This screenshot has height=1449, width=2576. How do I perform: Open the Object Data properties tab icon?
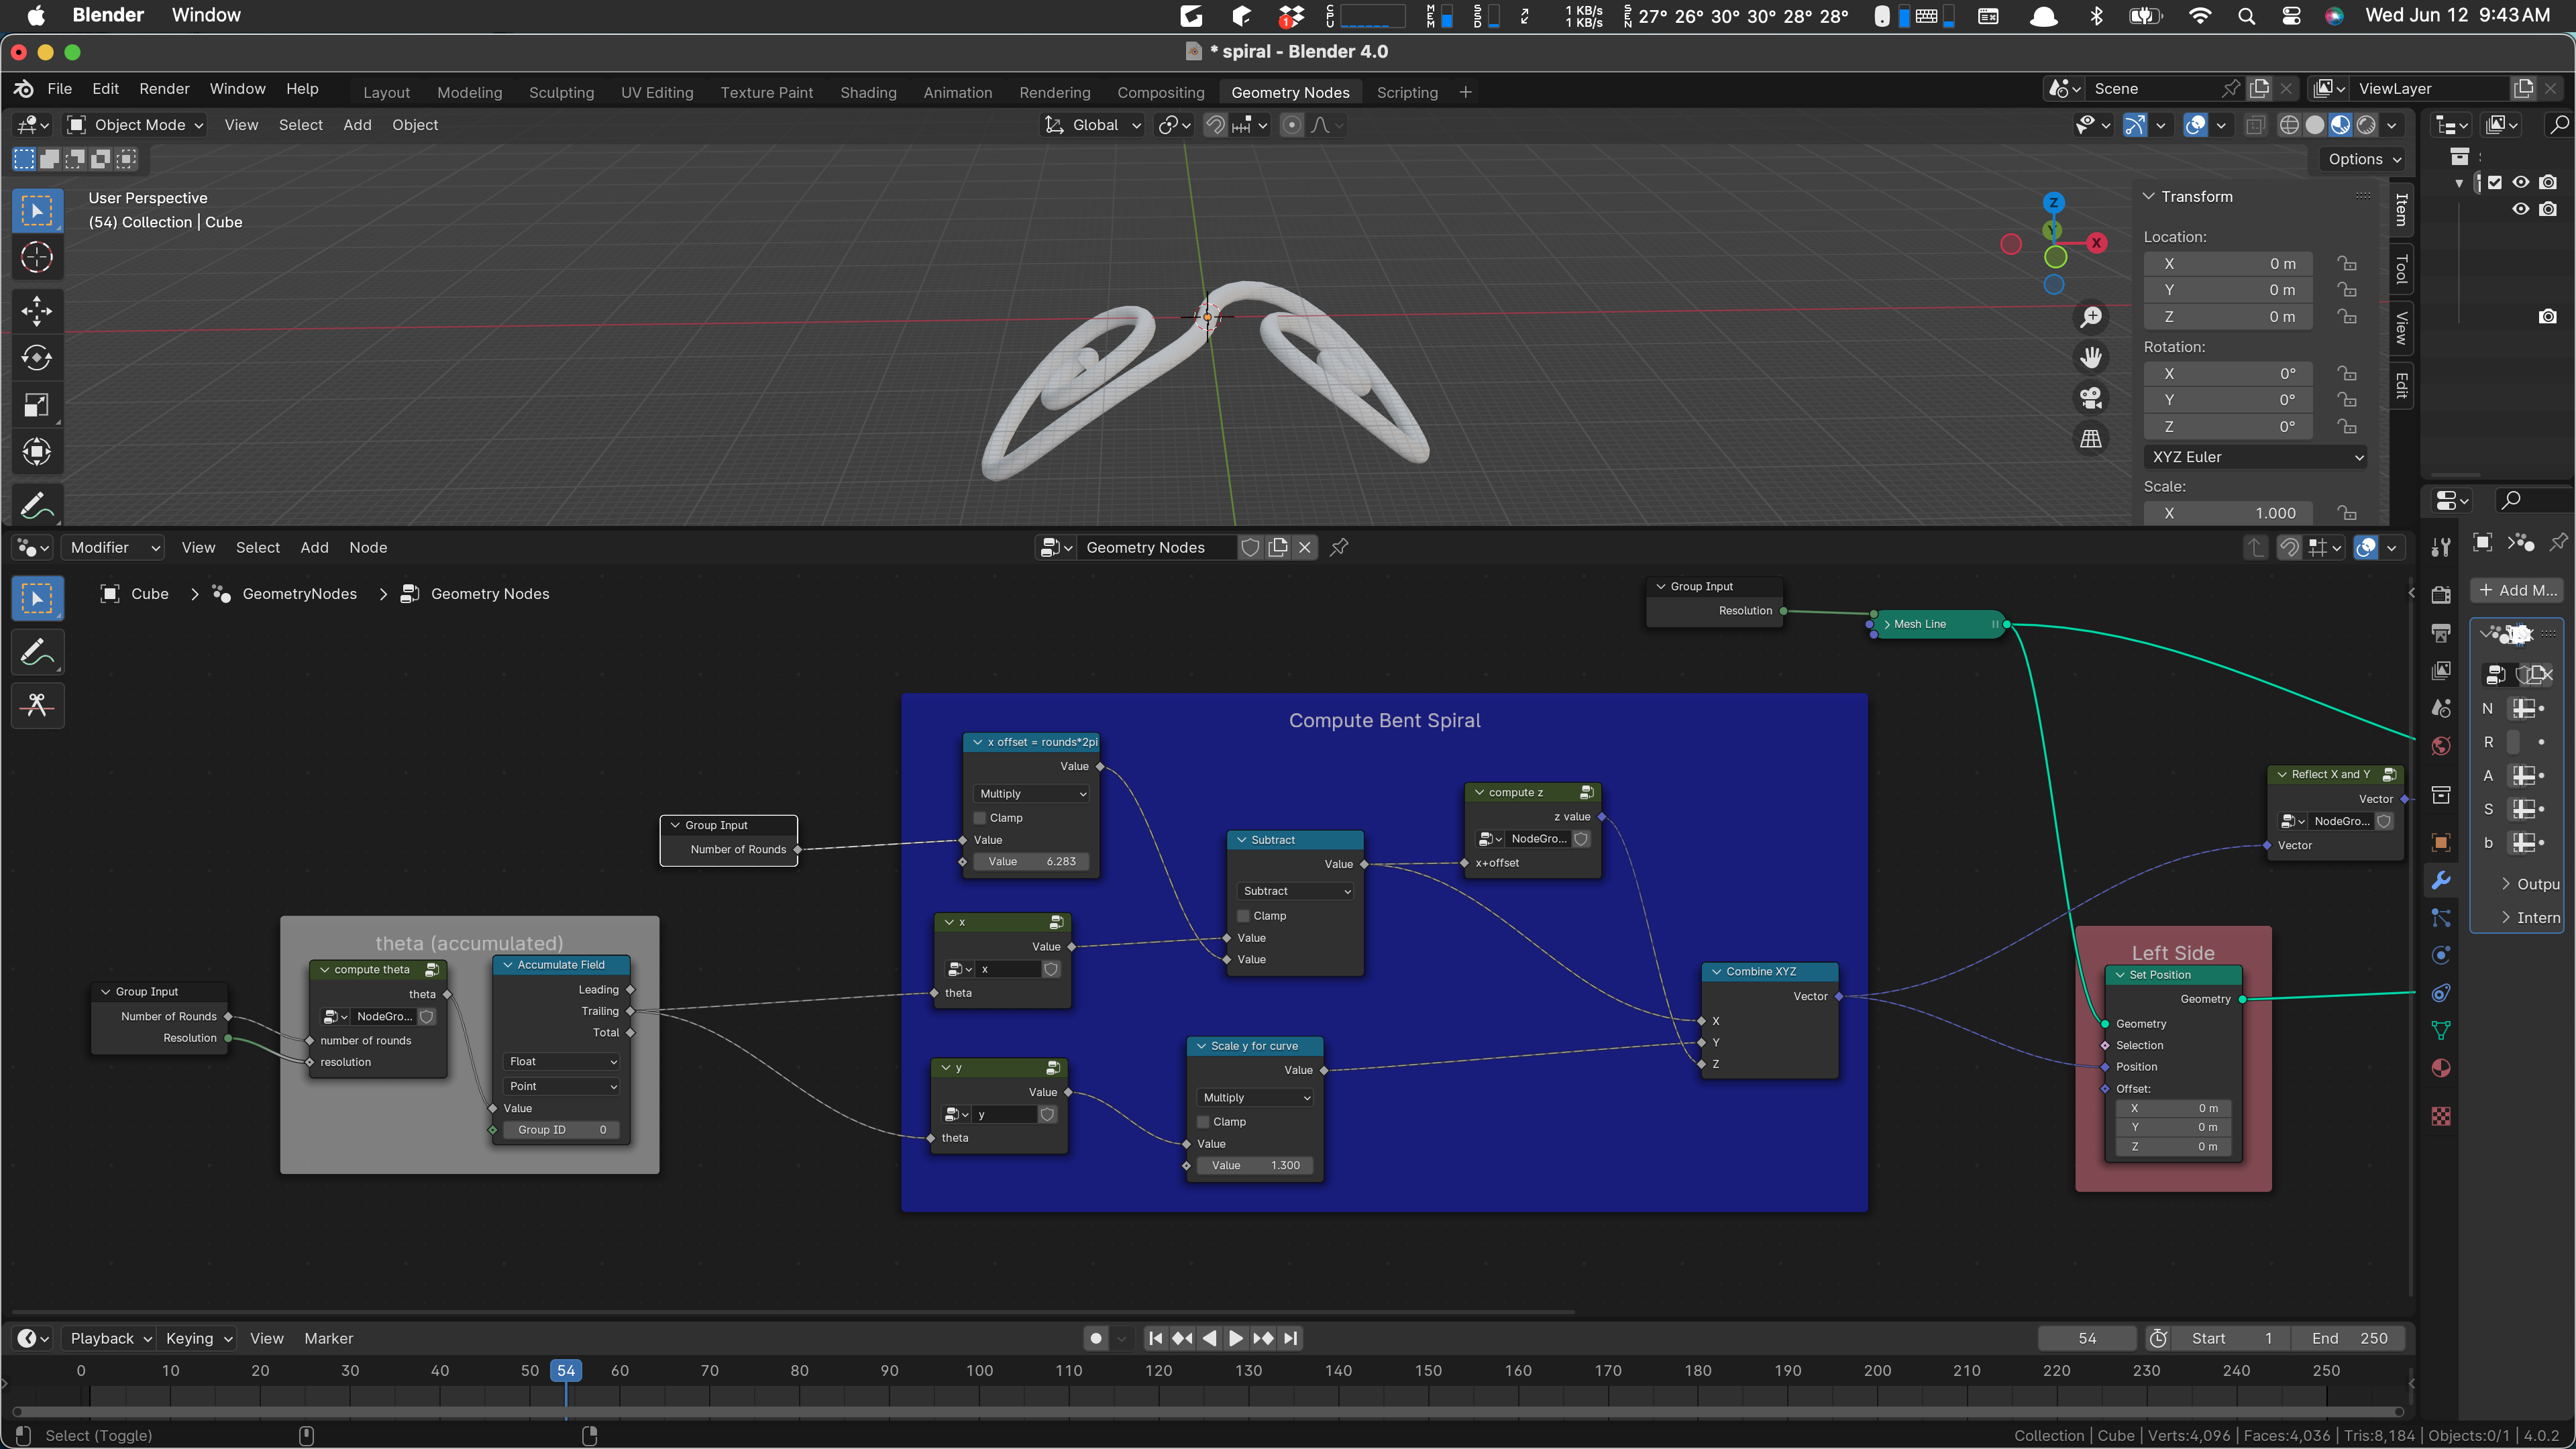click(x=2441, y=1030)
